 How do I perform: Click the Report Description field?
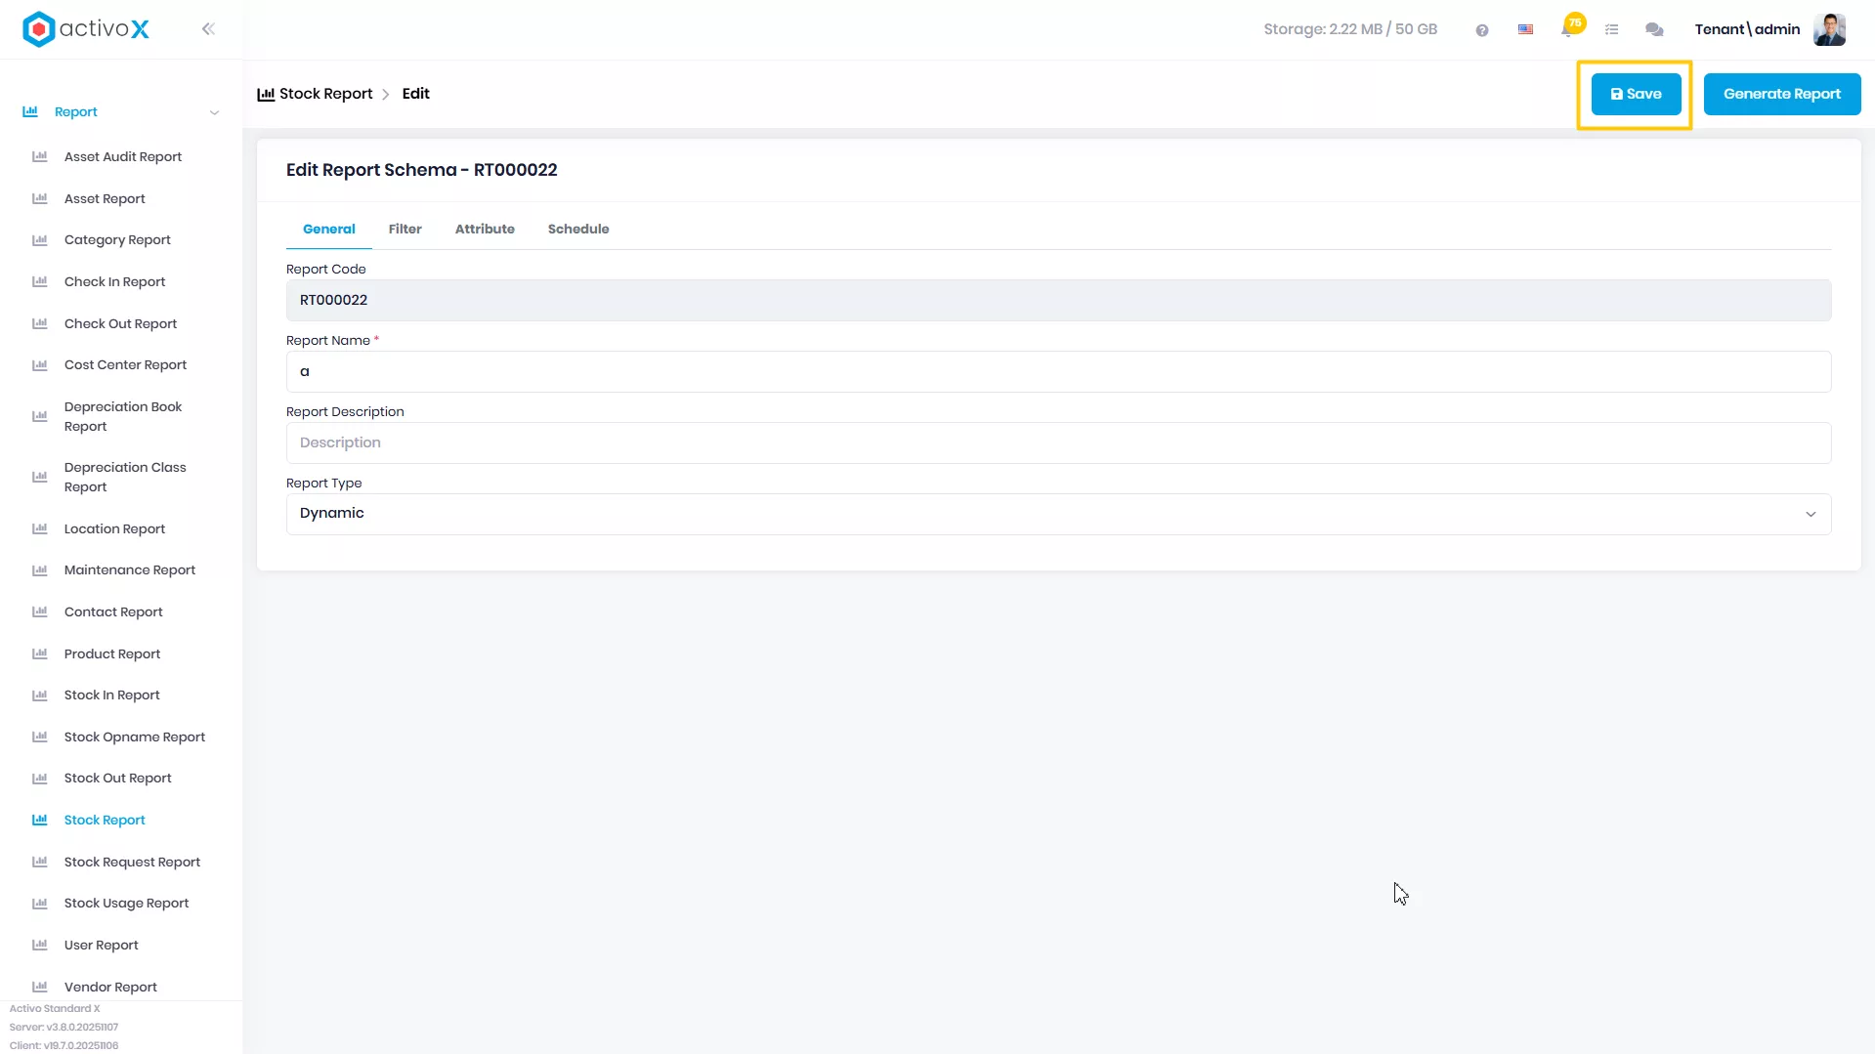(x=1058, y=443)
